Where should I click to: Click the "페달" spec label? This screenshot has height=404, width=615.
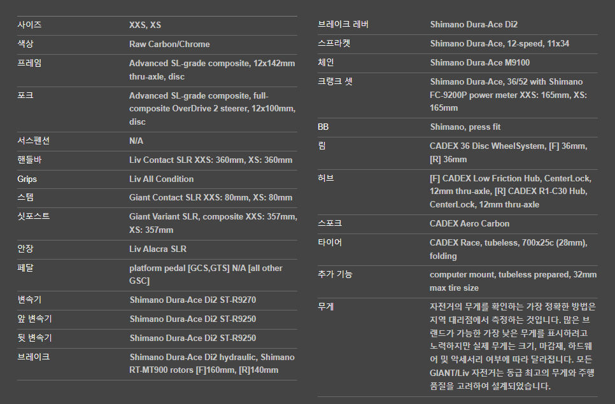tap(25, 268)
